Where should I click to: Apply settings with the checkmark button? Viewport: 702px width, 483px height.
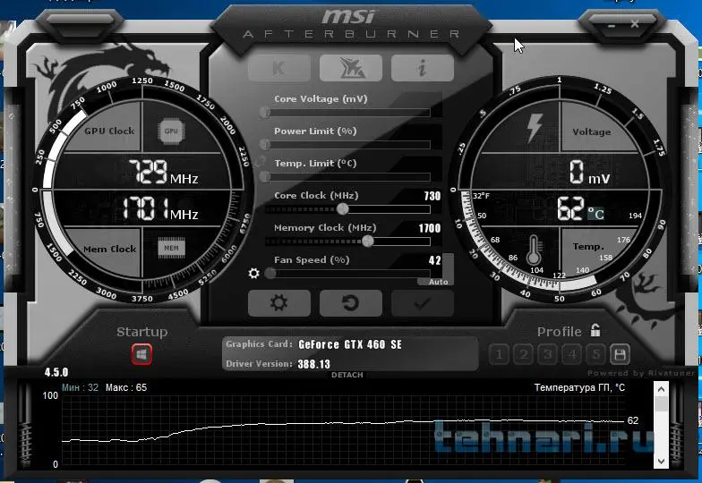423,302
